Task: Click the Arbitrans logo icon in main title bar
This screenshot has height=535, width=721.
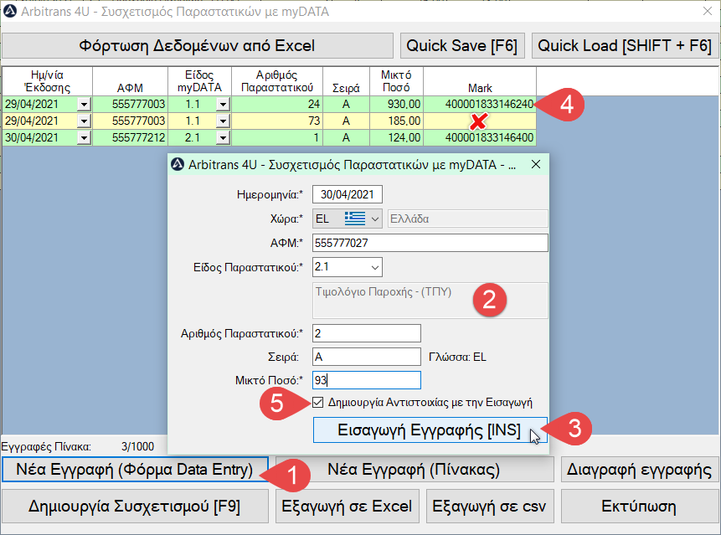Action: point(10,11)
